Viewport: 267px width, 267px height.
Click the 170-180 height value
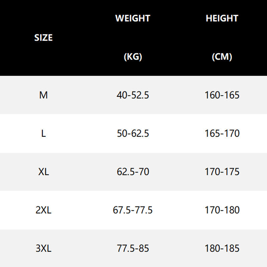click(x=222, y=210)
